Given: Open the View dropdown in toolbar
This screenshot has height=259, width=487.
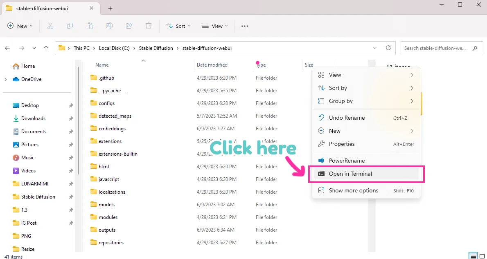Looking at the screenshot, I should (215, 26).
